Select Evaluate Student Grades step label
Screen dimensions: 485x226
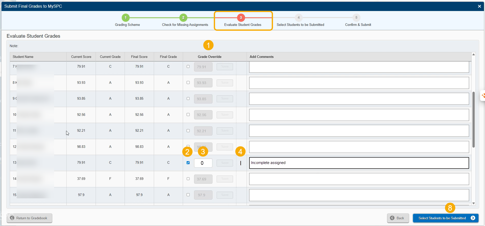[243, 25]
